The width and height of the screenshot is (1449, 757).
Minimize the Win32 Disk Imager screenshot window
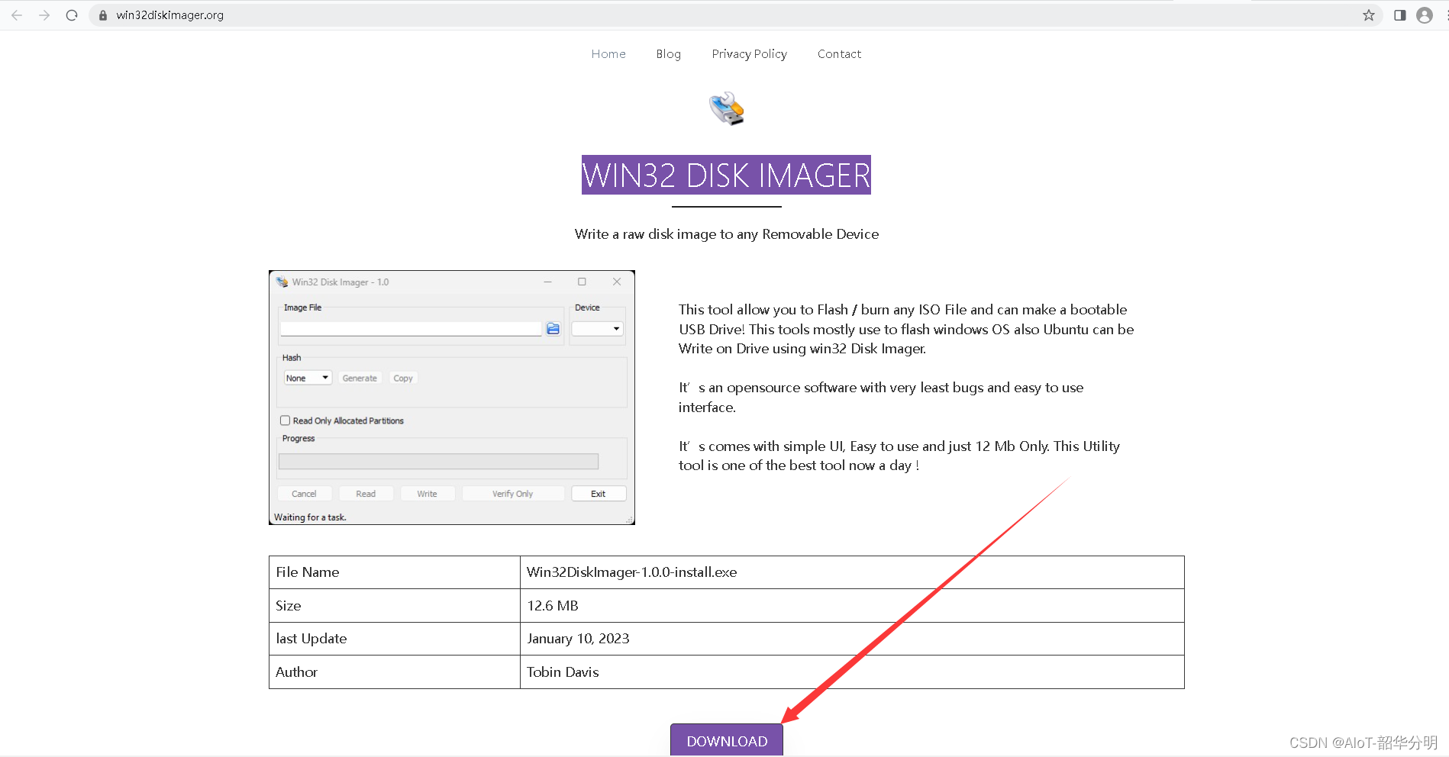[x=547, y=282]
